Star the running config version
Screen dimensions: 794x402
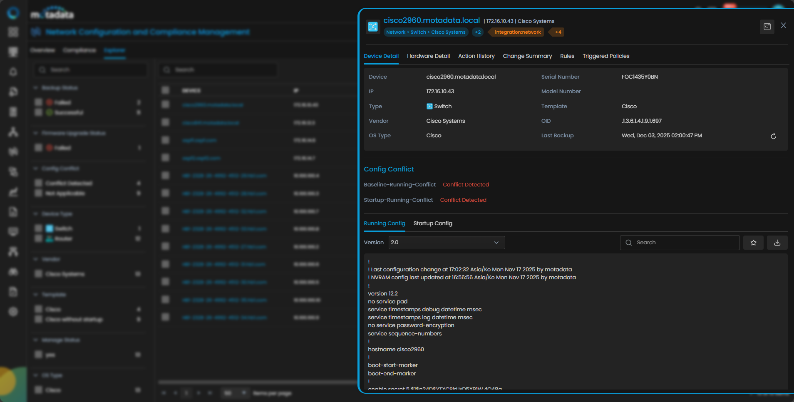(753, 243)
